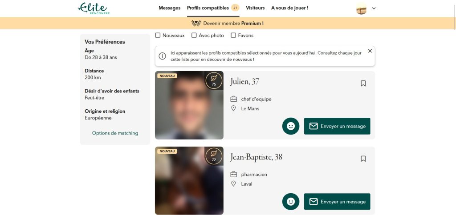Viewport: 456px width, 215px height.
Task: Go to A vous de jouer !
Action: 289,8
